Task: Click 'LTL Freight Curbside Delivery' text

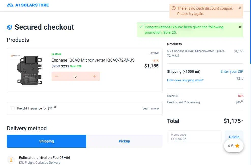Action: click(x=39, y=163)
